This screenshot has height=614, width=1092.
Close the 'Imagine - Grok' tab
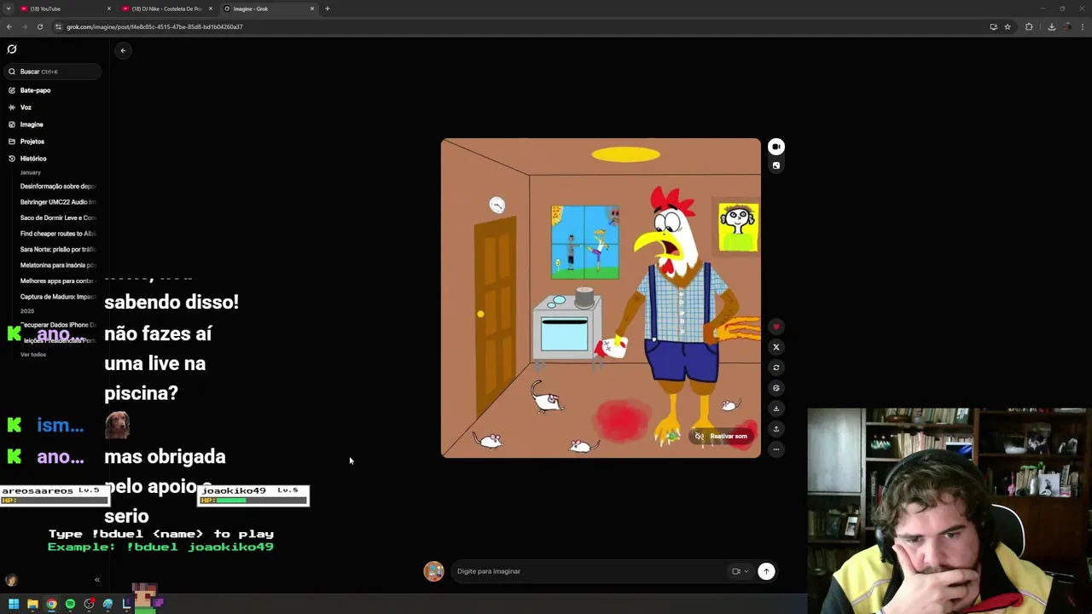312,9
